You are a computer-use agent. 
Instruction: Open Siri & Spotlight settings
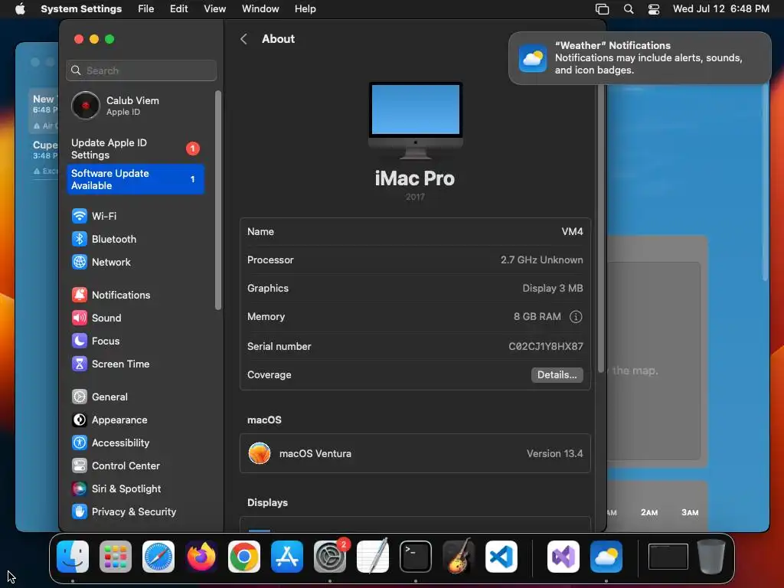click(x=135, y=489)
